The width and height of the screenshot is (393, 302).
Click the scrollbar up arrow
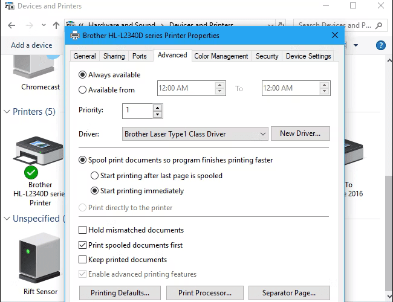(389, 60)
